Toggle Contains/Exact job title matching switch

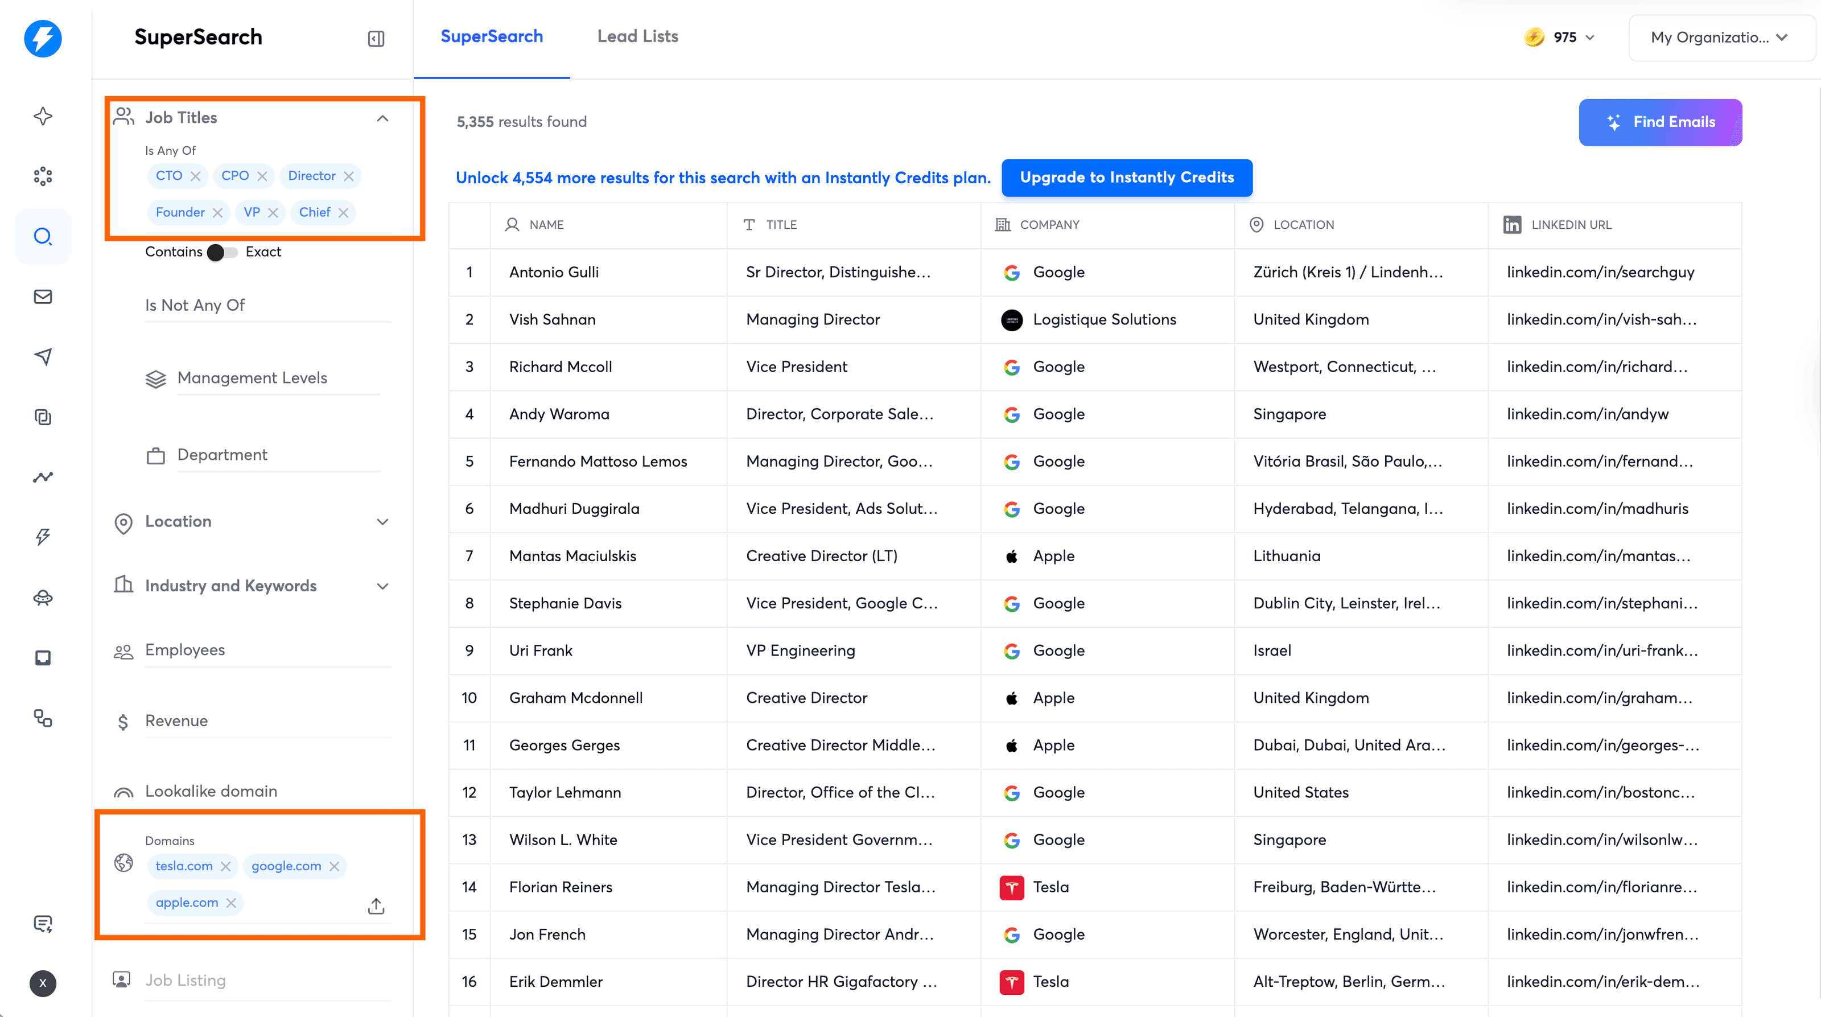click(x=223, y=252)
